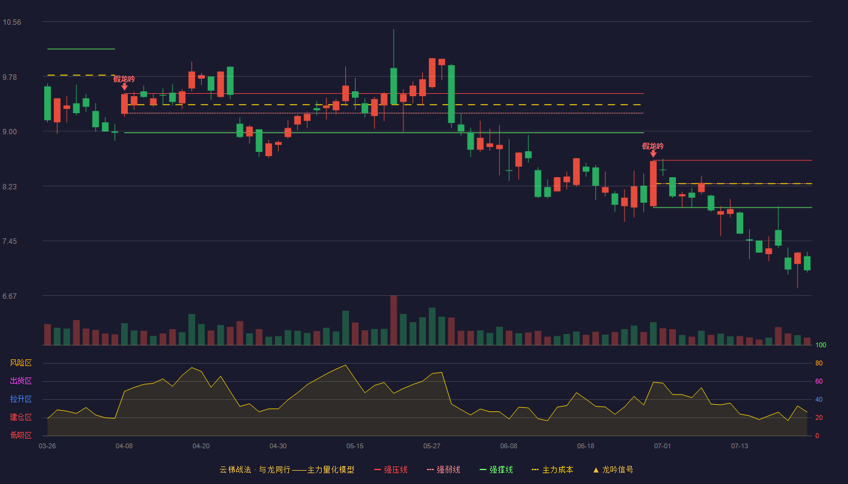This screenshot has width=848, height=484.
Task: Click the yellow triangle 龙吟信号 legend icon
Action: [x=595, y=469]
